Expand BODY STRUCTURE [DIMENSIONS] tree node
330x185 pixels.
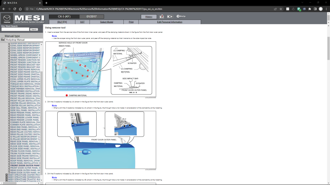click(x=7, y=177)
